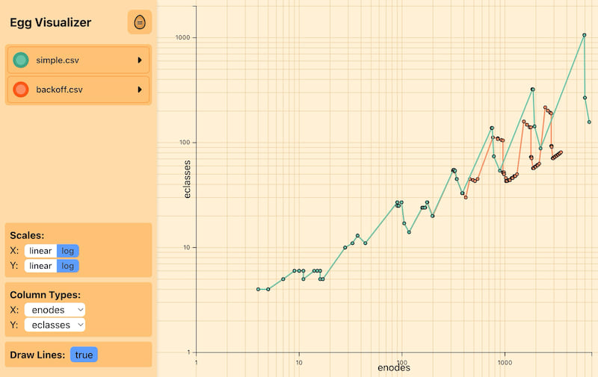Click the last green point at far right

click(589, 122)
